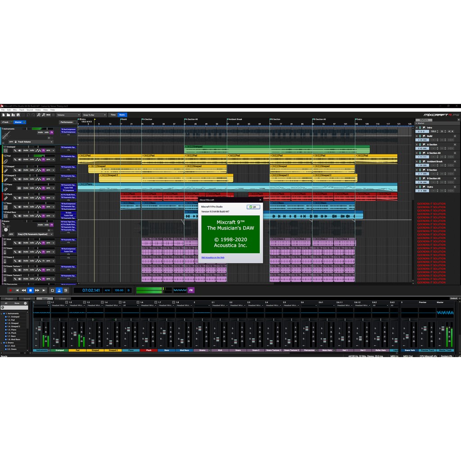Open the Snap To Bar dropdown
Viewport: 461px width, 461px height.
coord(94,115)
